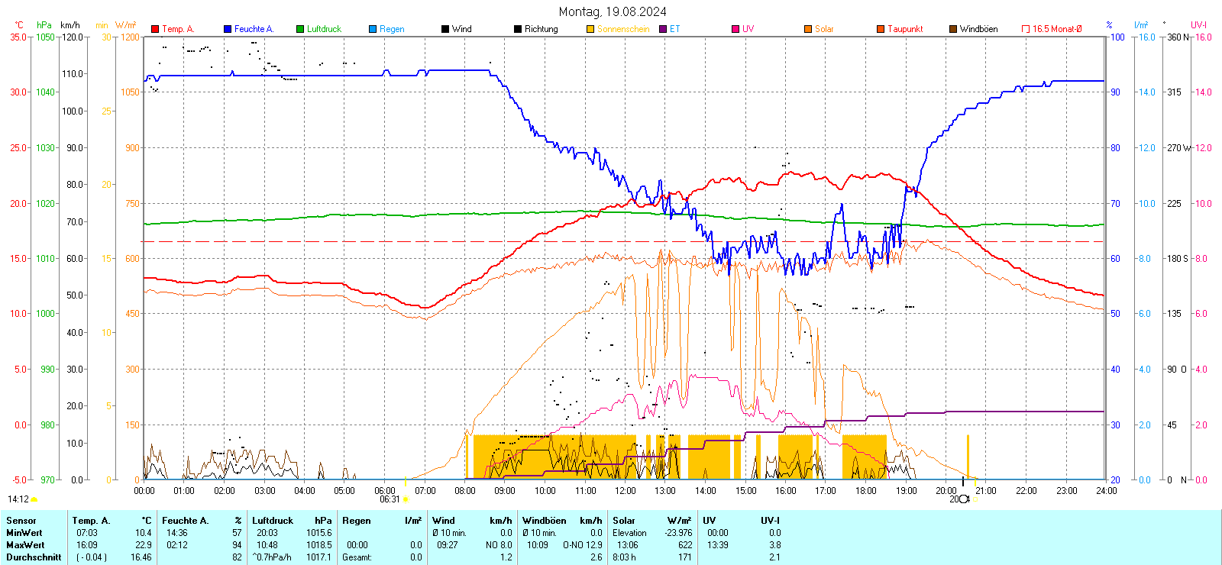The image size is (1222, 565).
Task: Click the Windböen column header in the table
Action: click(544, 521)
